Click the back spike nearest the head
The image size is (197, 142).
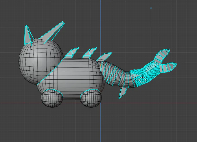(72, 53)
